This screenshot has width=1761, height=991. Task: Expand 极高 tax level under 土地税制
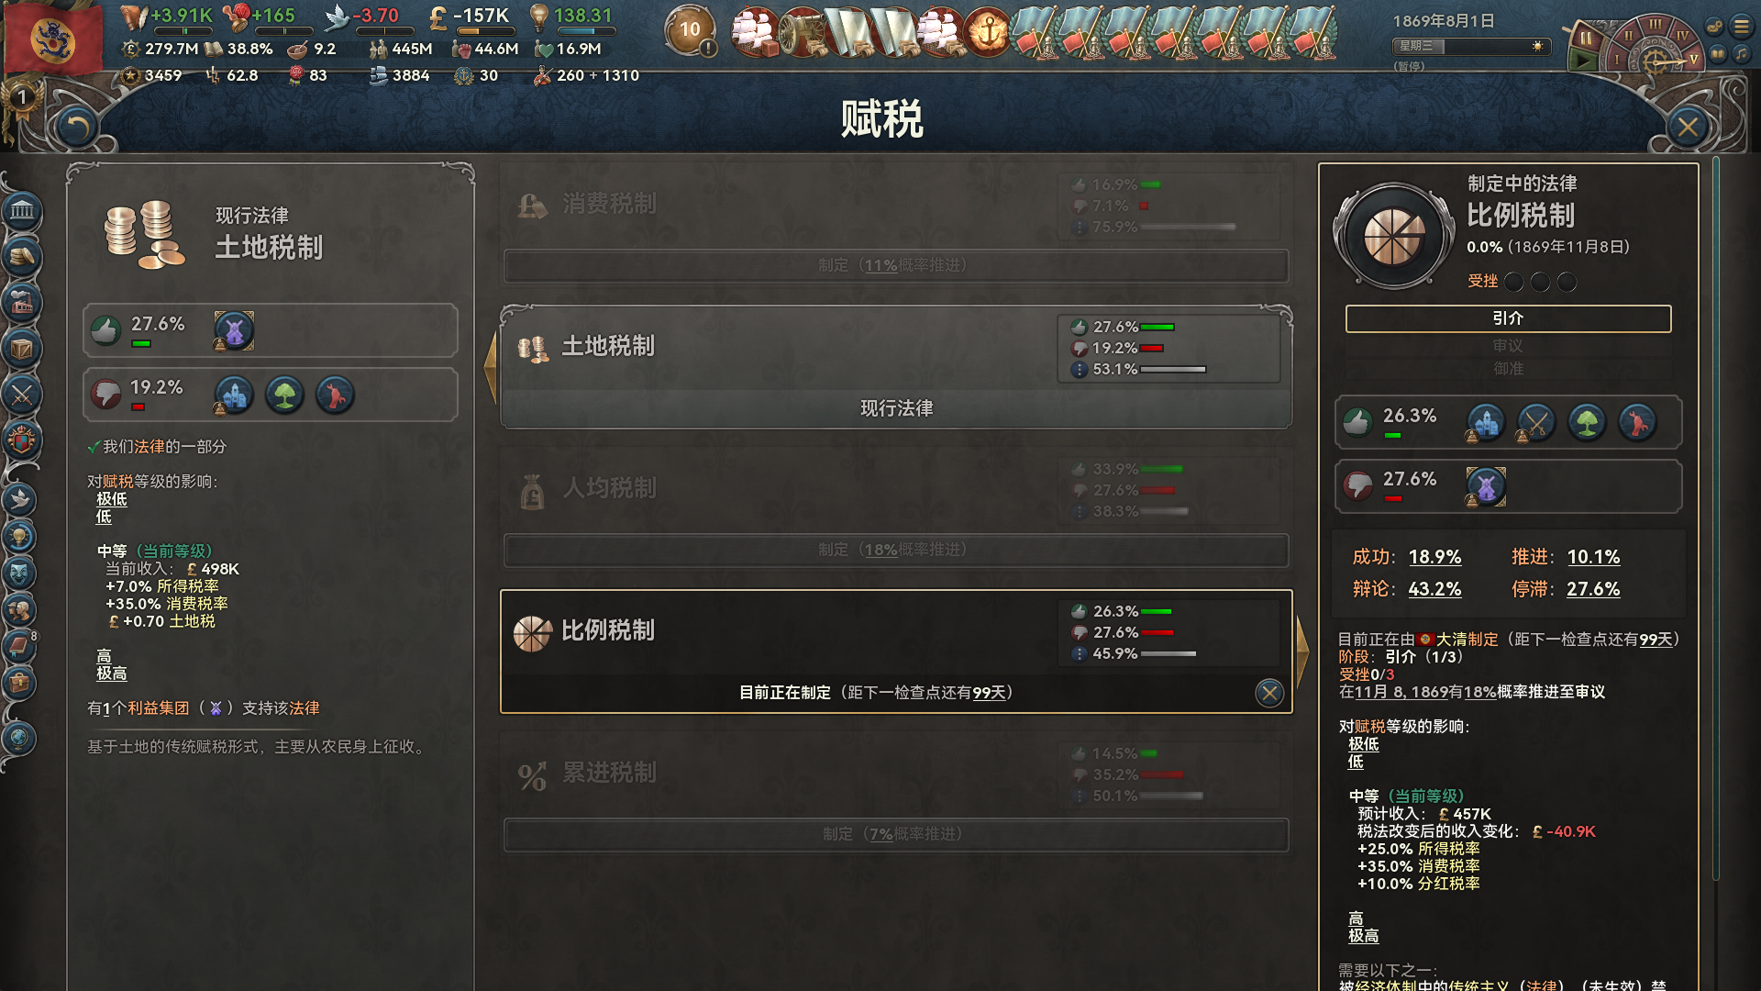pos(112,674)
